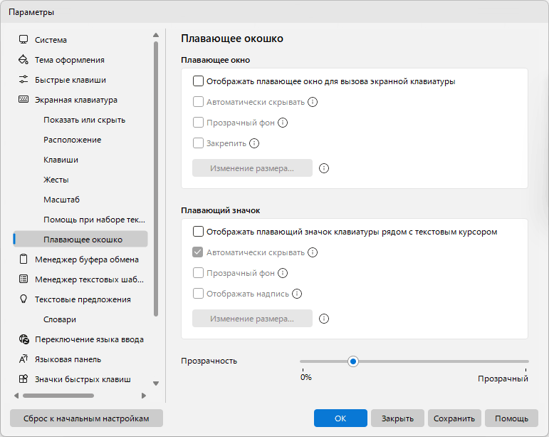The image size is (549, 437).
Task: Click the sidebar vertical scrollbar thumb
Action: [156, 179]
